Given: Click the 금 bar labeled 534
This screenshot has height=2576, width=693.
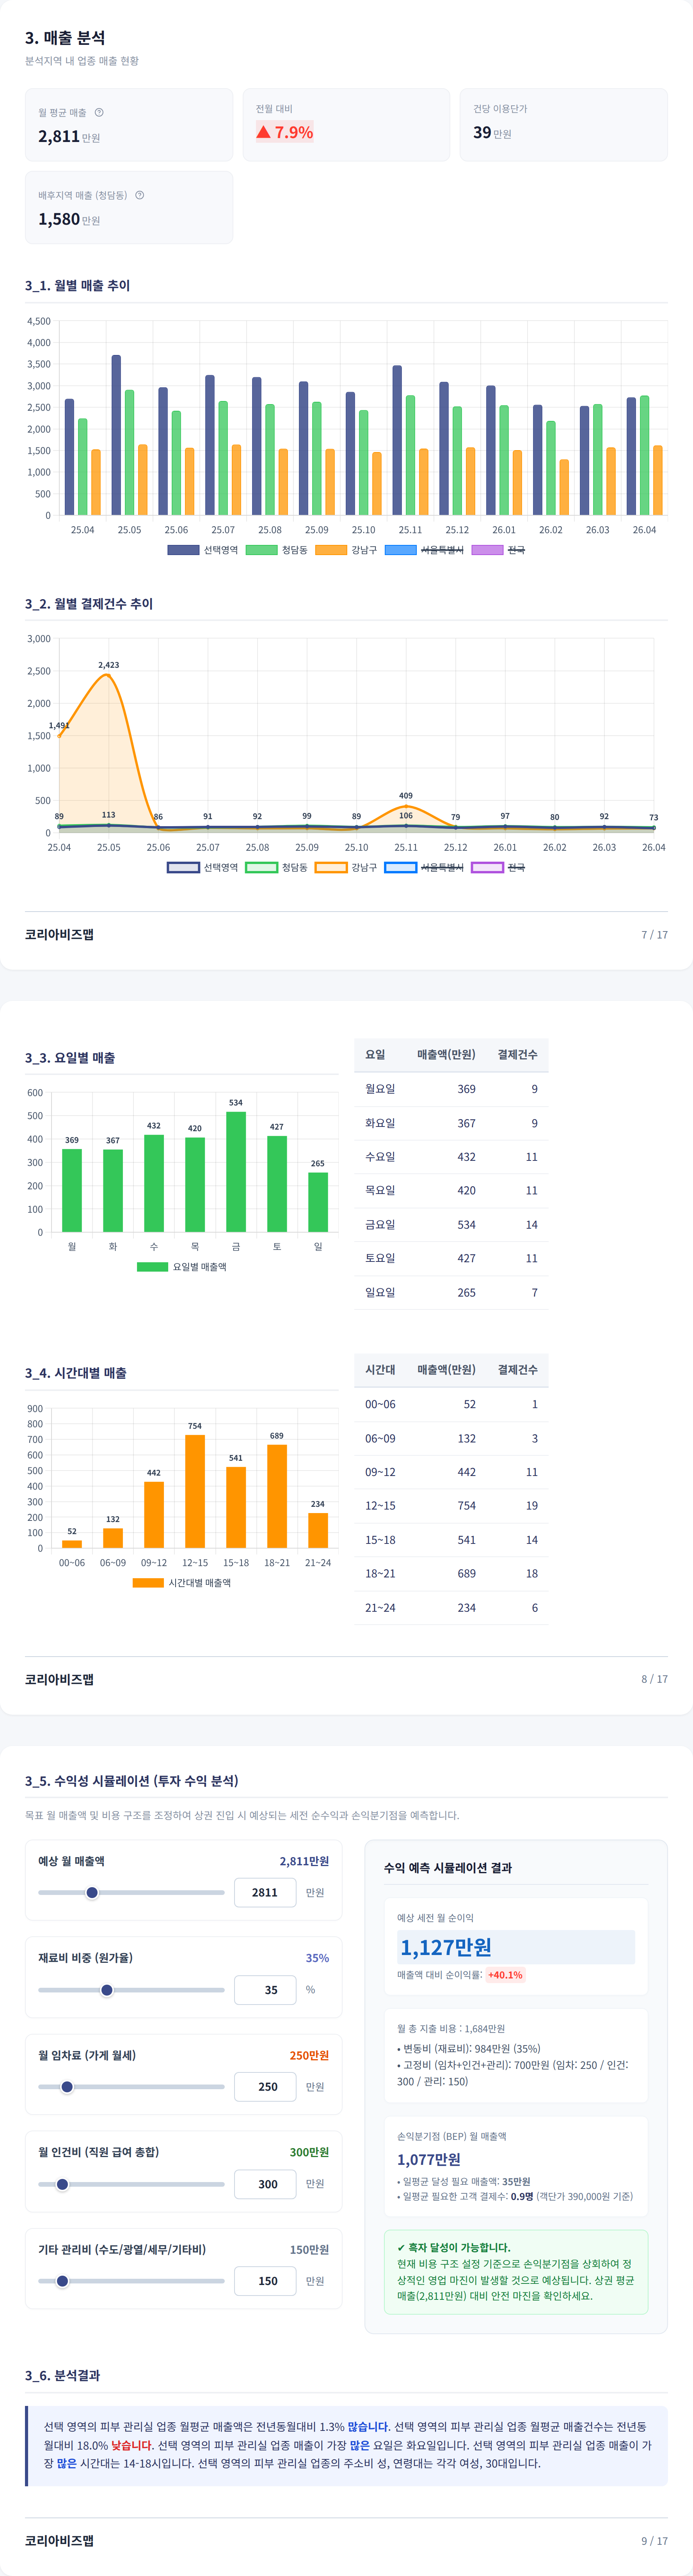Looking at the screenshot, I should [236, 1172].
